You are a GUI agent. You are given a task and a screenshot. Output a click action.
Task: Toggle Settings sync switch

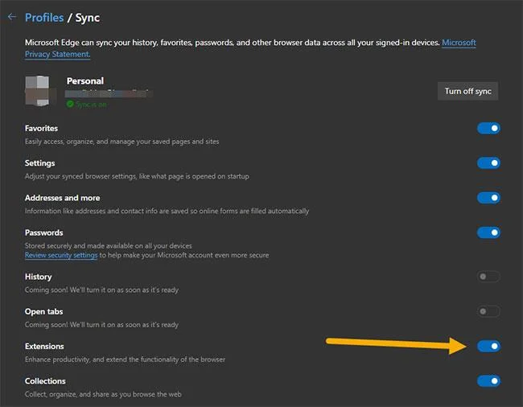[488, 163]
